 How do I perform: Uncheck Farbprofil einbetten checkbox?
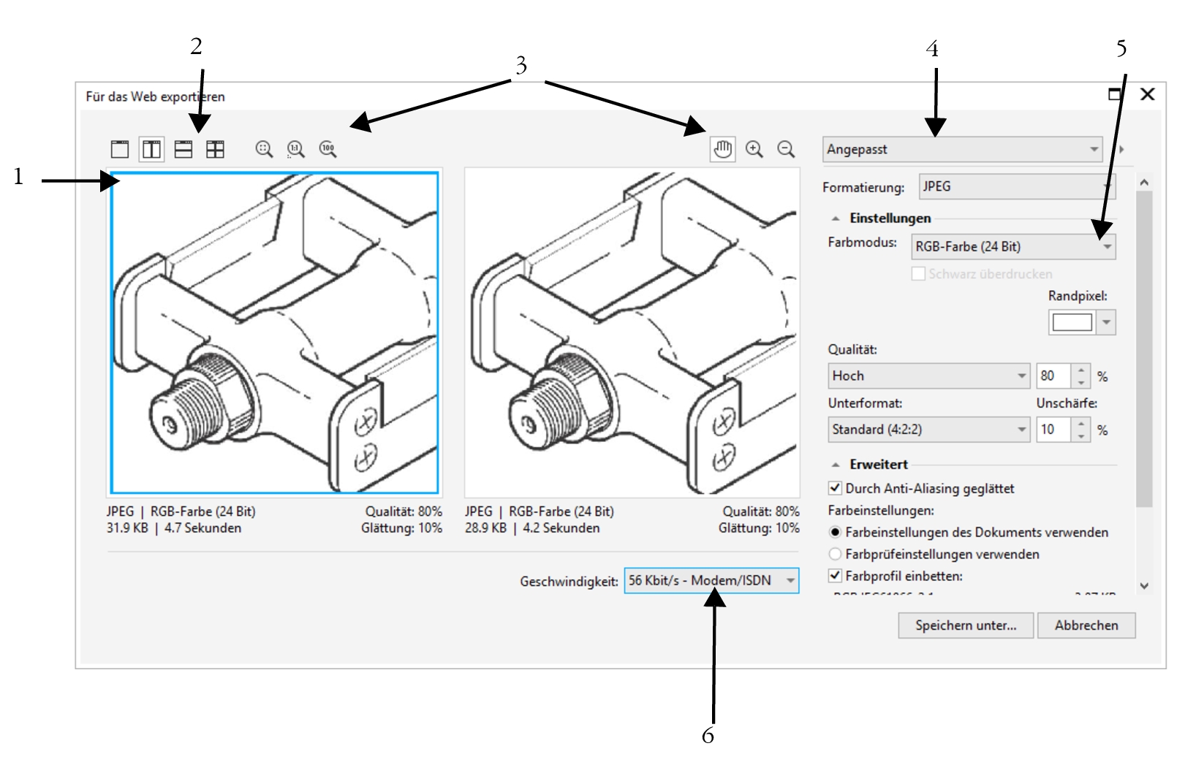tap(835, 576)
